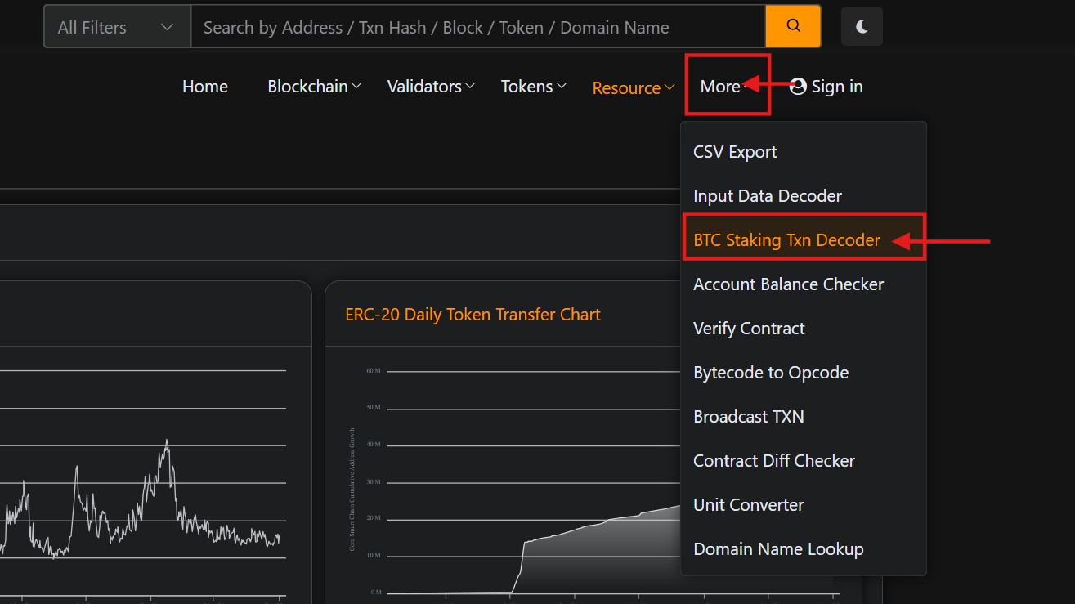
Task: Select CSV Export from menu
Action: (x=735, y=152)
